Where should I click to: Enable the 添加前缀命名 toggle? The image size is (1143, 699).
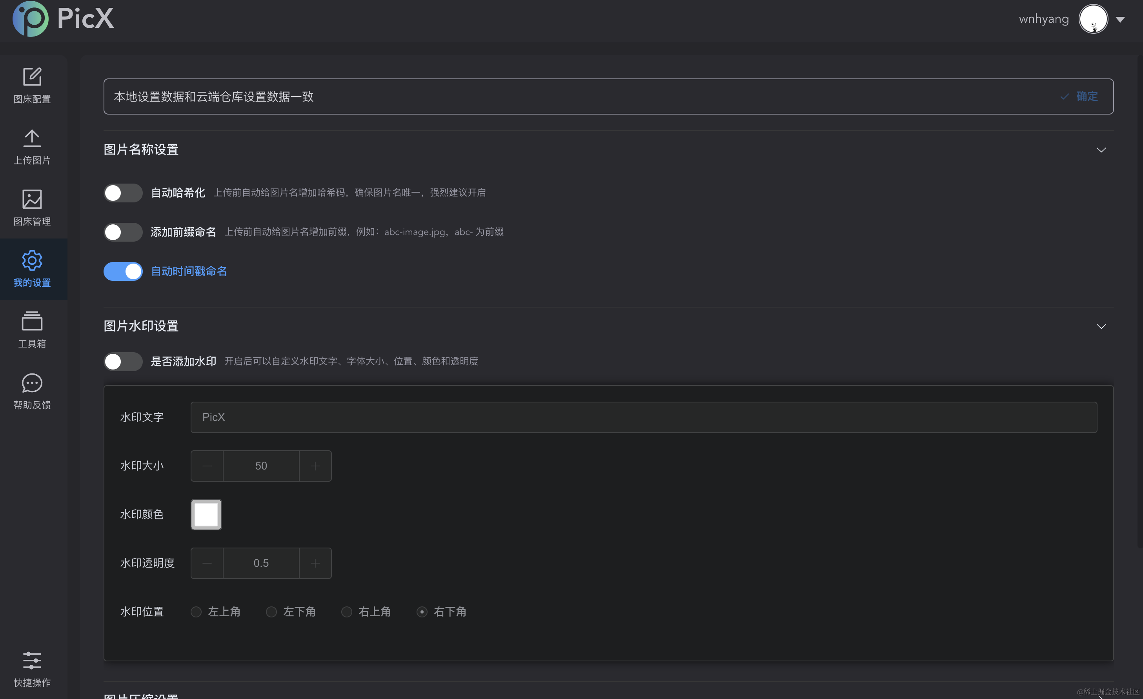pyautogui.click(x=123, y=232)
